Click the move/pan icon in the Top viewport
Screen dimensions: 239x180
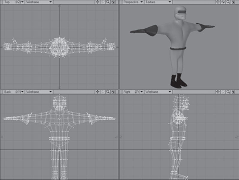[98, 2]
